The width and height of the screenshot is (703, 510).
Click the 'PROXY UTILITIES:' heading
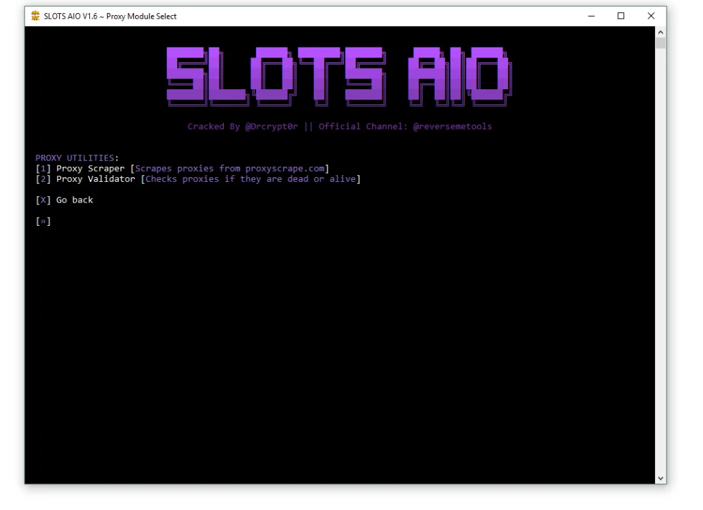[x=77, y=158]
